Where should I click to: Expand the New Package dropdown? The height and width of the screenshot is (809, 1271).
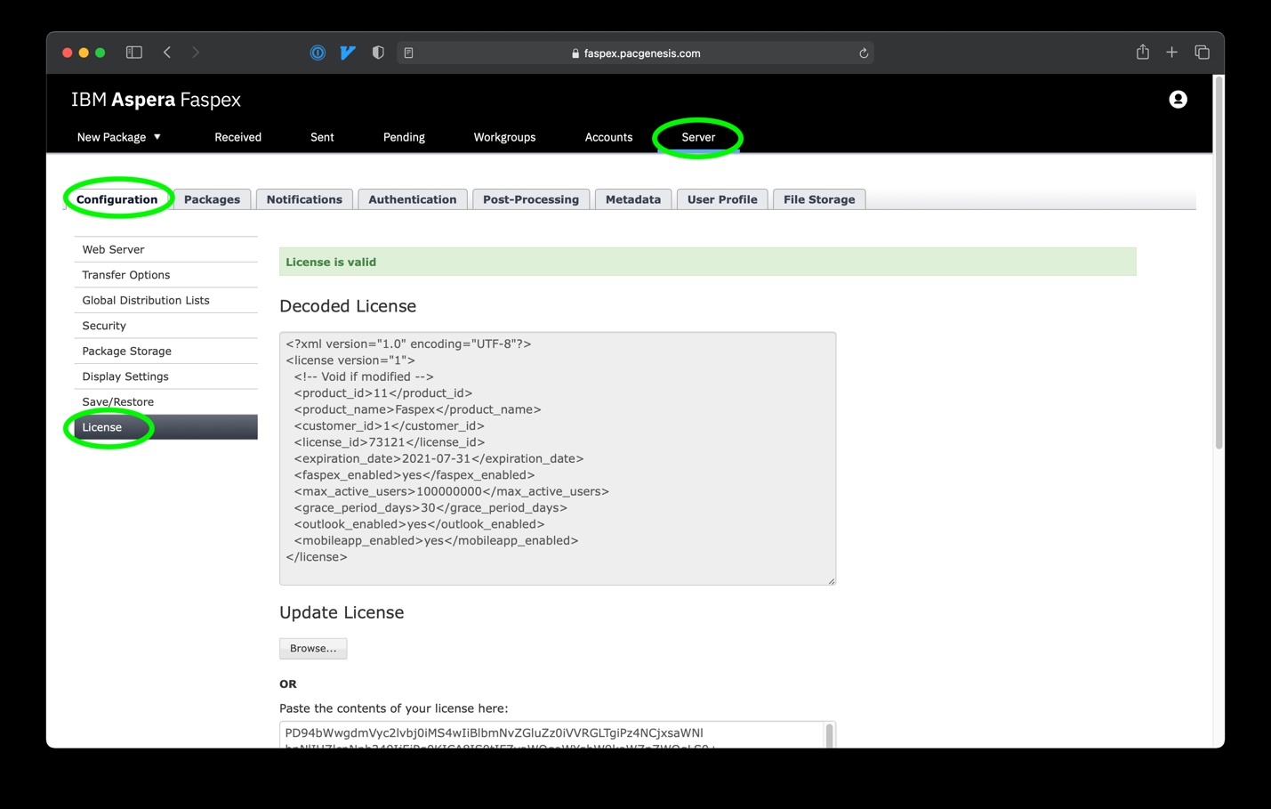pyautogui.click(x=118, y=137)
